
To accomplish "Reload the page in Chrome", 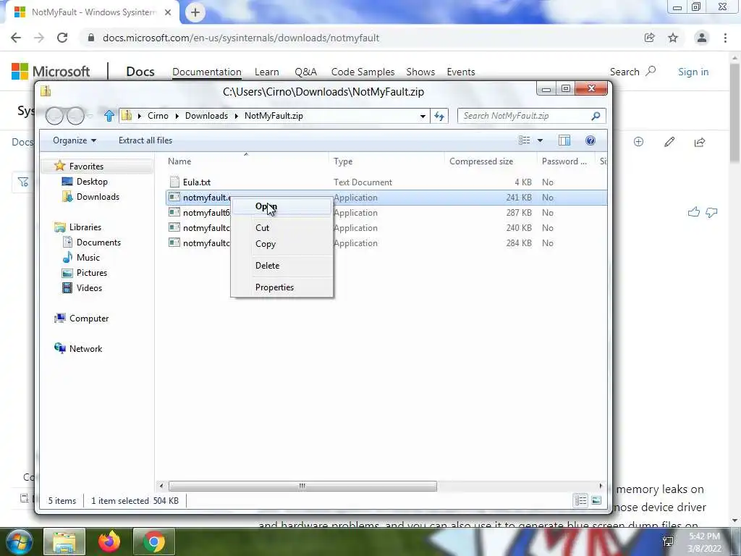I will (62, 38).
